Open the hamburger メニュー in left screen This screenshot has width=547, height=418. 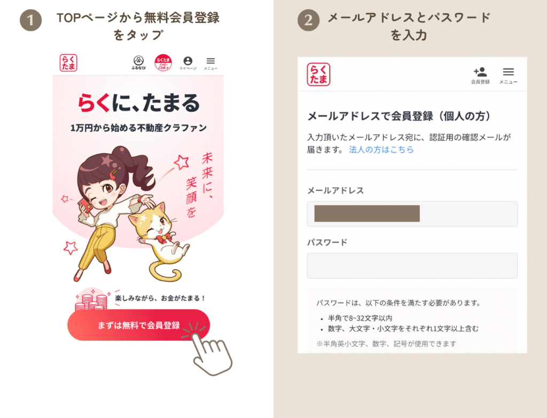pos(210,64)
